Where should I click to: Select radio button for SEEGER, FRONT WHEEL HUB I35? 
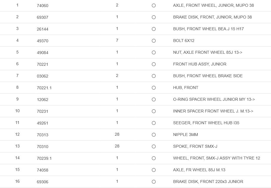(x=154, y=123)
